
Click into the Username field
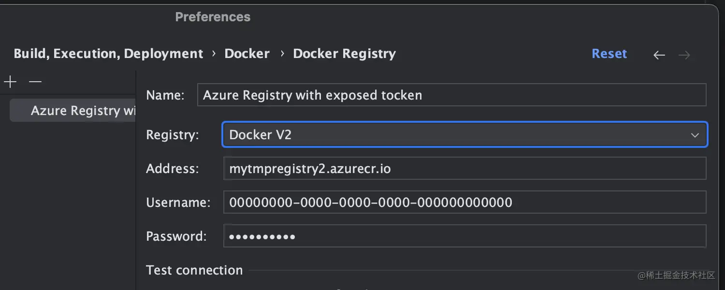[x=464, y=202]
